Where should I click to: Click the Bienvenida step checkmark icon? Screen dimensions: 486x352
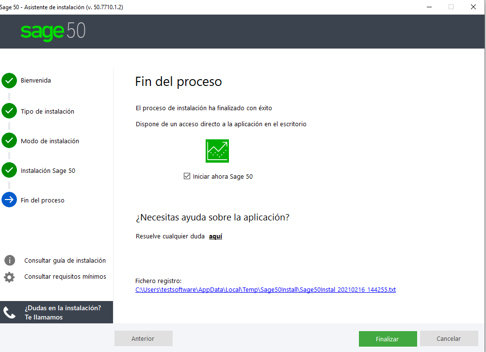(9, 81)
